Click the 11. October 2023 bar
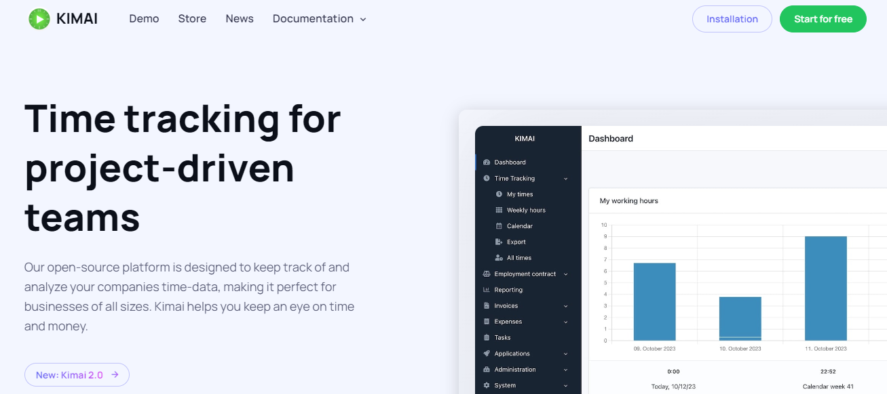The width and height of the screenshot is (887, 394). (825, 288)
